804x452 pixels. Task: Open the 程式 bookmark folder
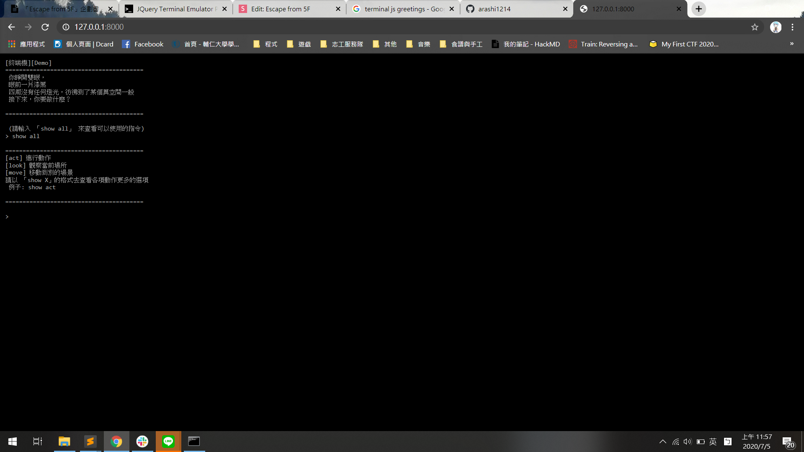tap(265, 44)
